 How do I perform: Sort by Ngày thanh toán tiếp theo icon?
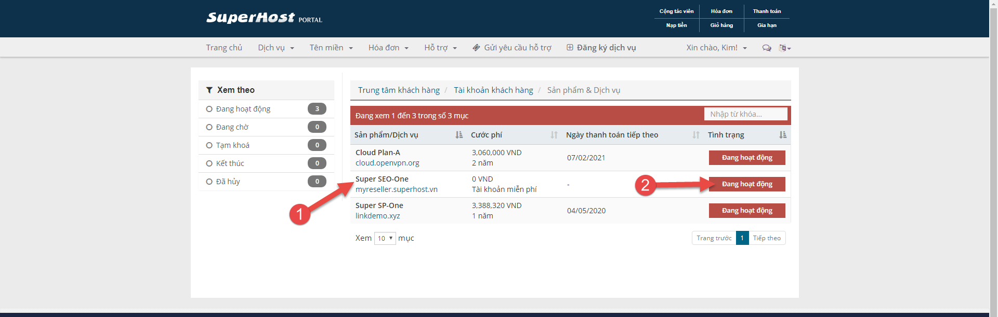(696, 135)
